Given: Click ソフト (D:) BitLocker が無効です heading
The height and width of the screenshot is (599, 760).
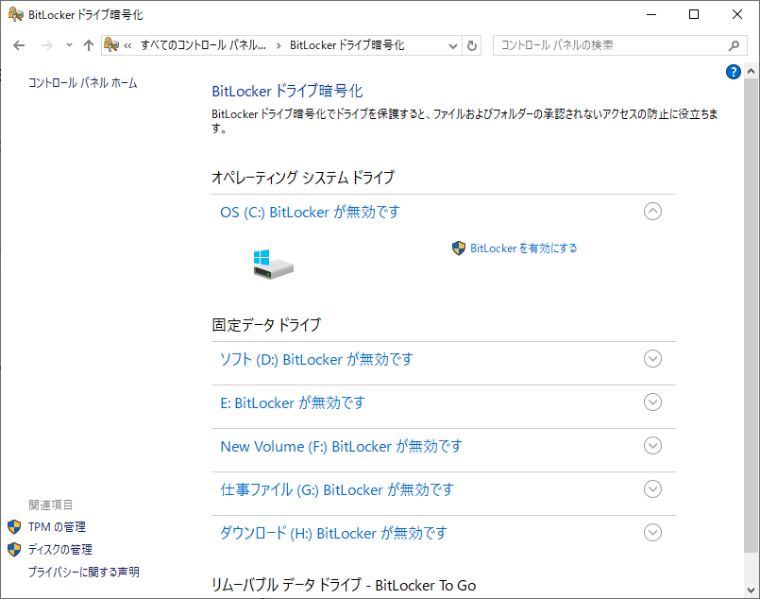Looking at the screenshot, I should tap(316, 359).
